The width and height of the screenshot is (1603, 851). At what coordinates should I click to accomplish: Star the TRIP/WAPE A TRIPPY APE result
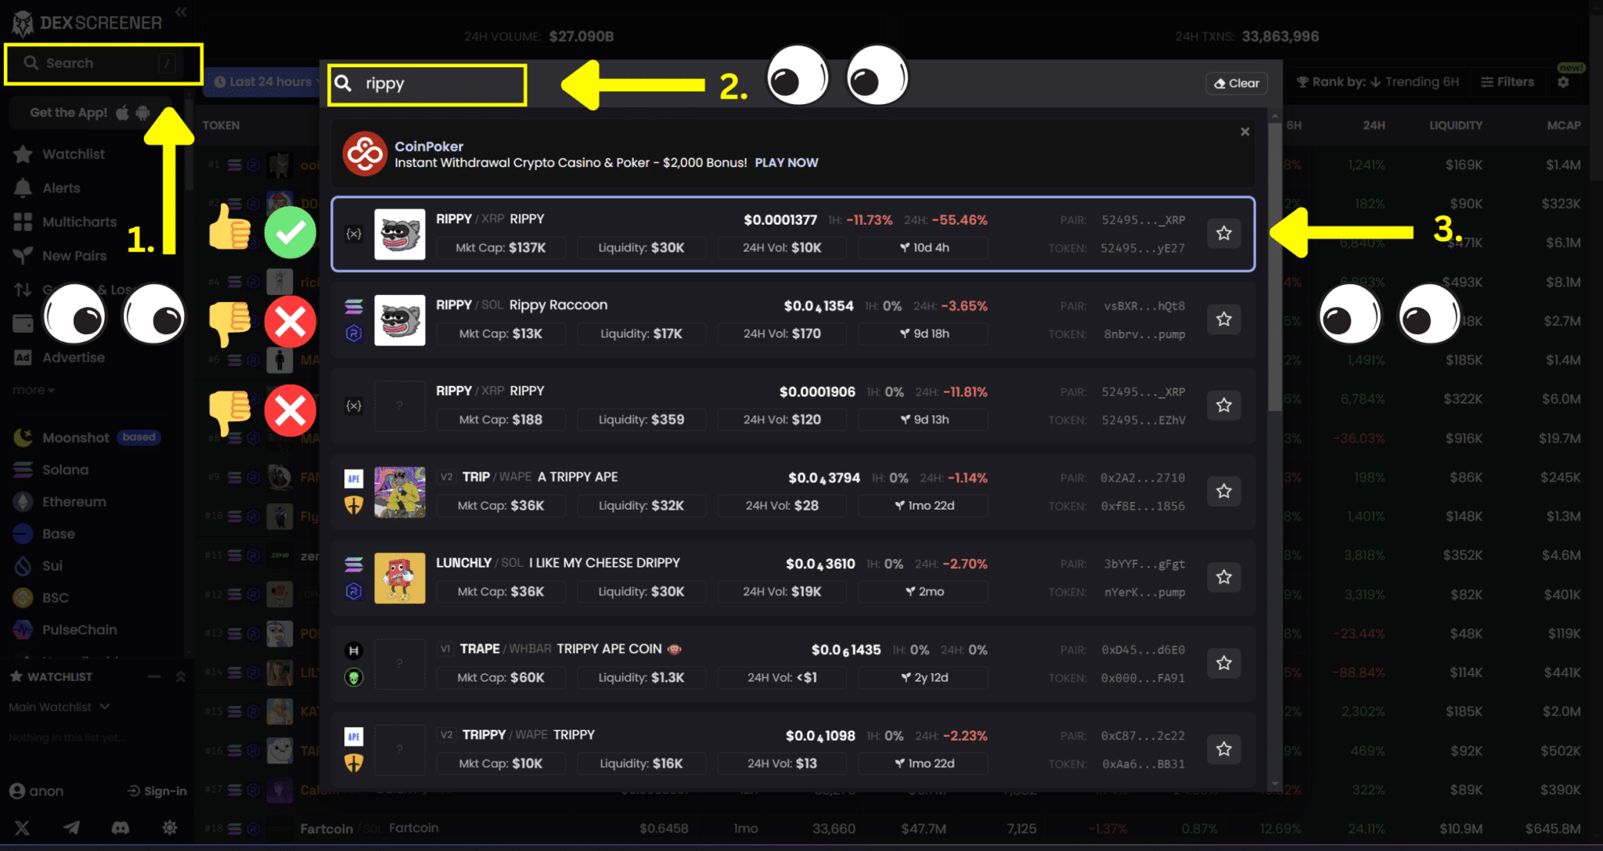(x=1223, y=492)
